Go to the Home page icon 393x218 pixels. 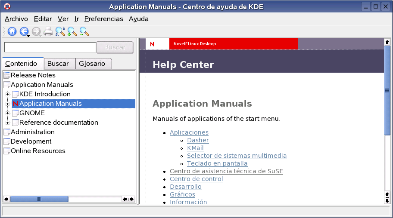pyautogui.click(x=12, y=31)
